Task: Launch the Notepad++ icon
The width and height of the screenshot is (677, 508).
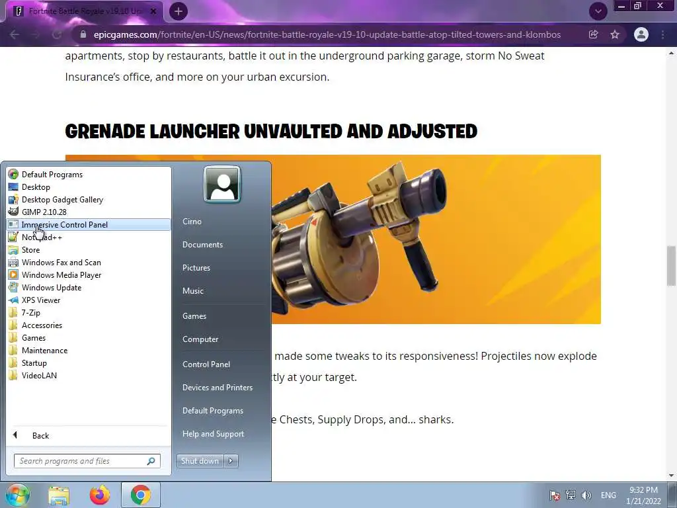Action: 13,237
